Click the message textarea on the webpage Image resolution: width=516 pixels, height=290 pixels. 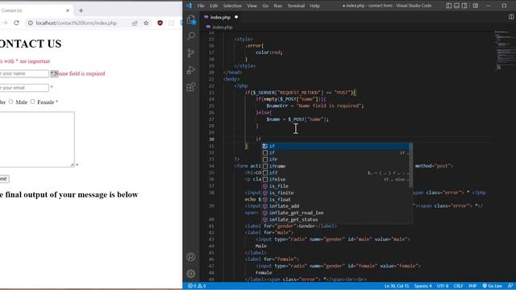tap(37, 139)
